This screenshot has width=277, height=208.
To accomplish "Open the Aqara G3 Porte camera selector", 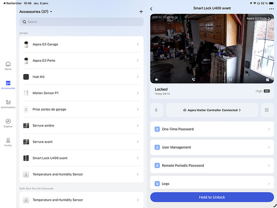I will coord(258,18).
